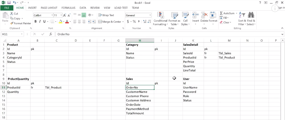
Task: Apply the fill color bucket
Action: [60, 22]
